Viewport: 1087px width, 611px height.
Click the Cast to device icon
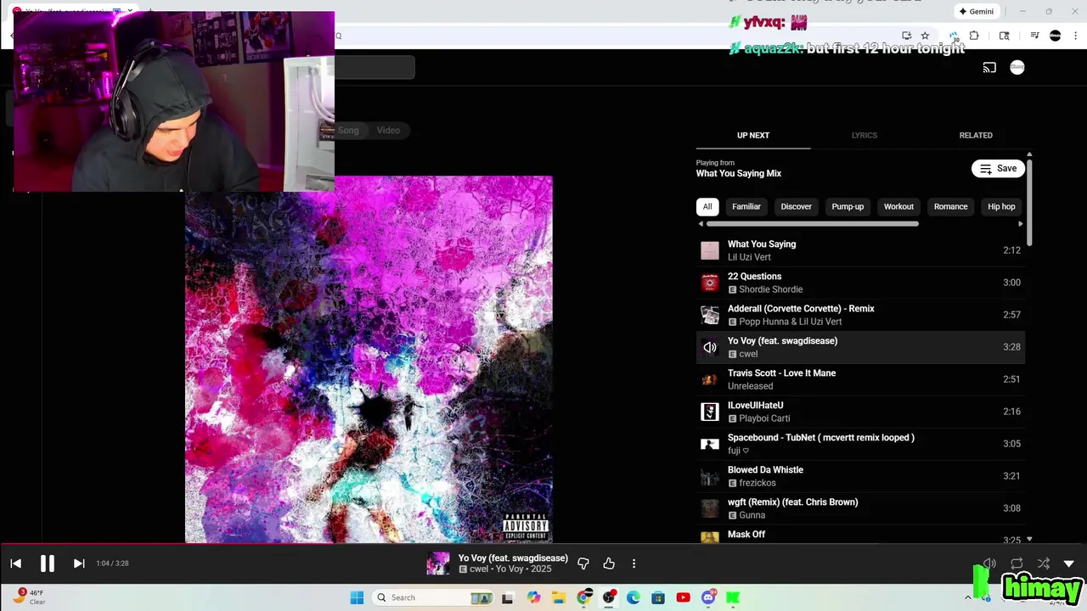click(989, 68)
